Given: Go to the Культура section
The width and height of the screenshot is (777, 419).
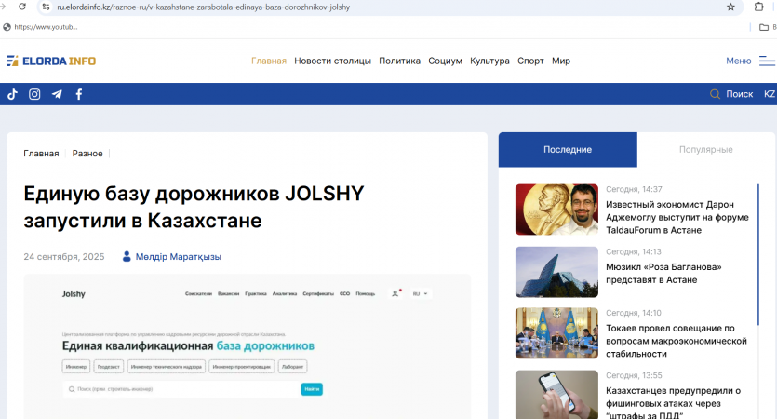Looking at the screenshot, I should [x=489, y=61].
